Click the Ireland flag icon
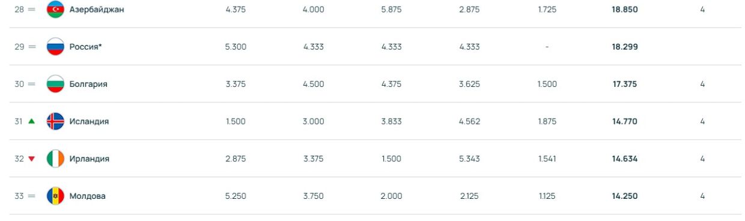This screenshot has height=221, width=745. point(55,159)
